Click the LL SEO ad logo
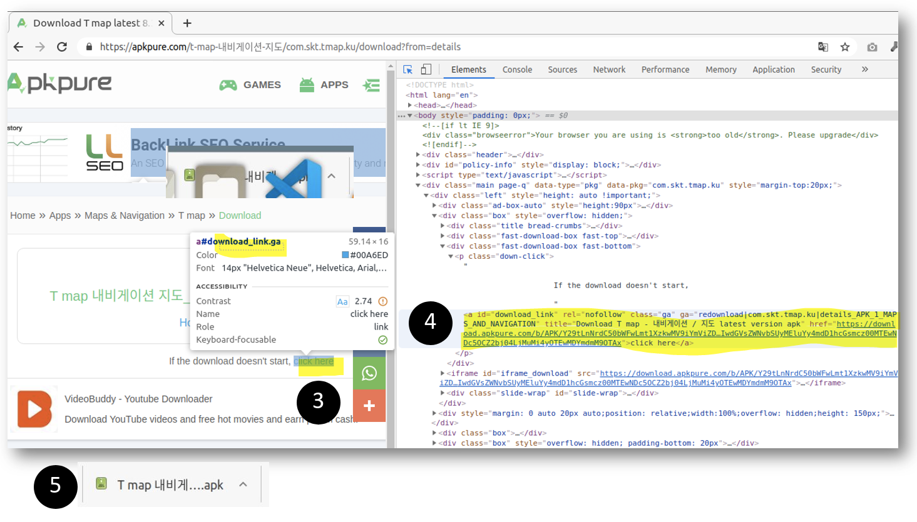917x522 pixels. [105, 153]
